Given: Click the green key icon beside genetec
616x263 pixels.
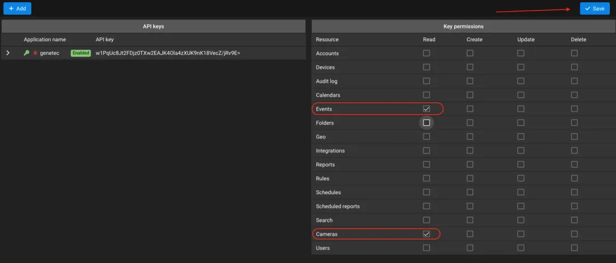Looking at the screenshot, I should 27,53.
